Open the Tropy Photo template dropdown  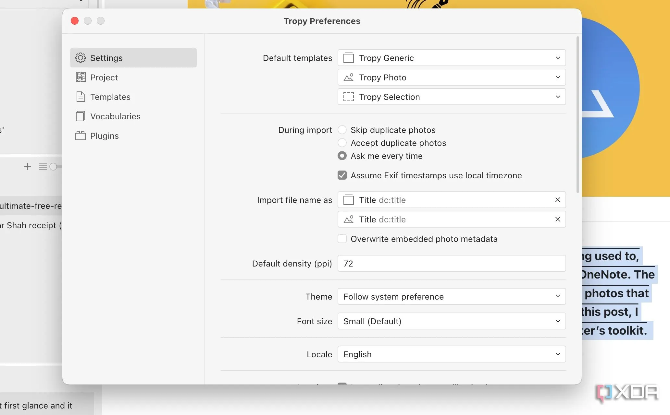[x=452, y=77]
